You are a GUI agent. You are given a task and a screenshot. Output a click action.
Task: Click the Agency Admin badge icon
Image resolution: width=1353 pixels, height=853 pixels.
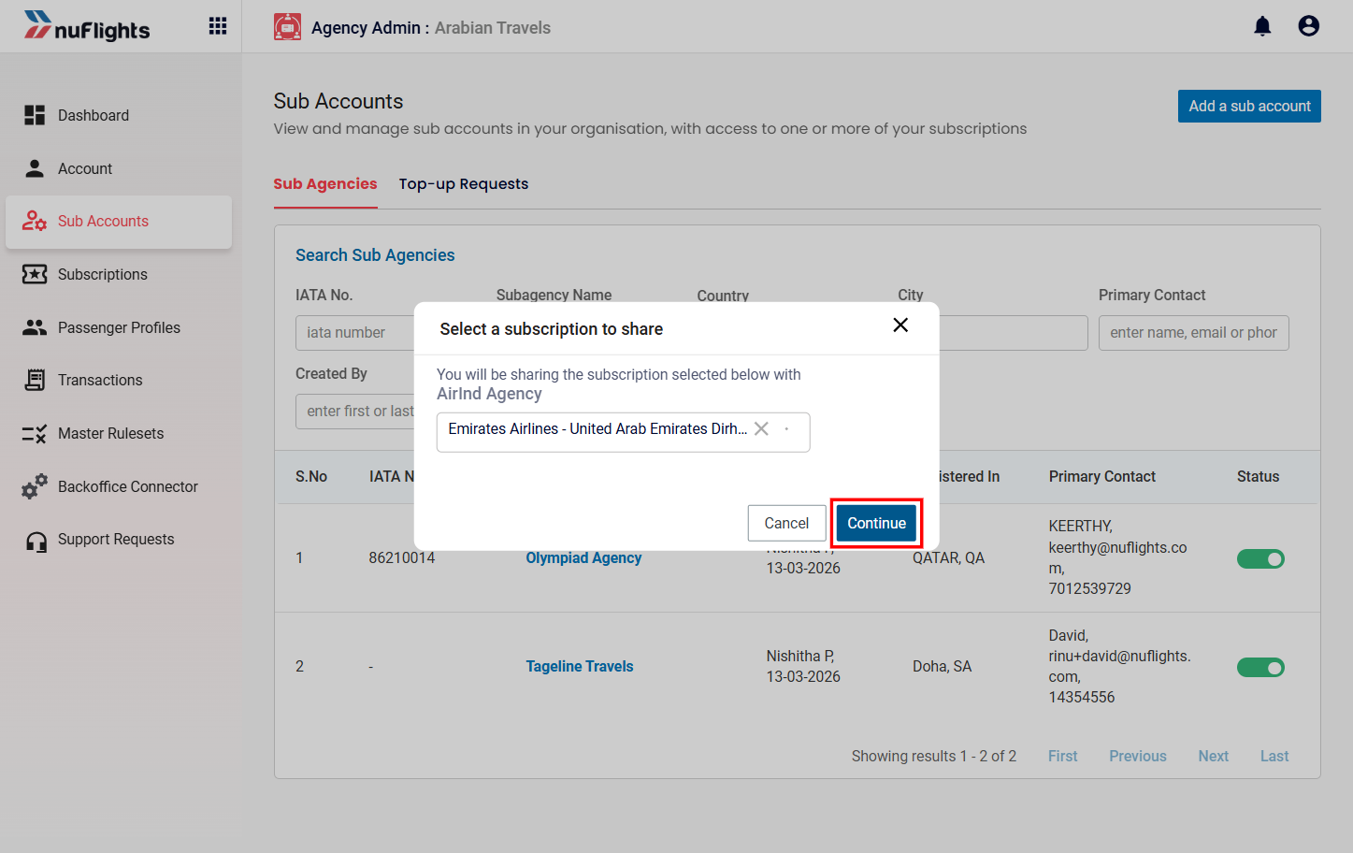point(287,27)
